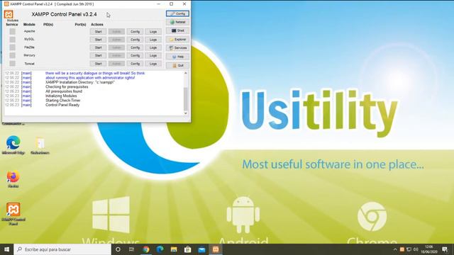This screenshot has width=454, height=255.
Task: Start the Tomcat module
Action: 98,64
